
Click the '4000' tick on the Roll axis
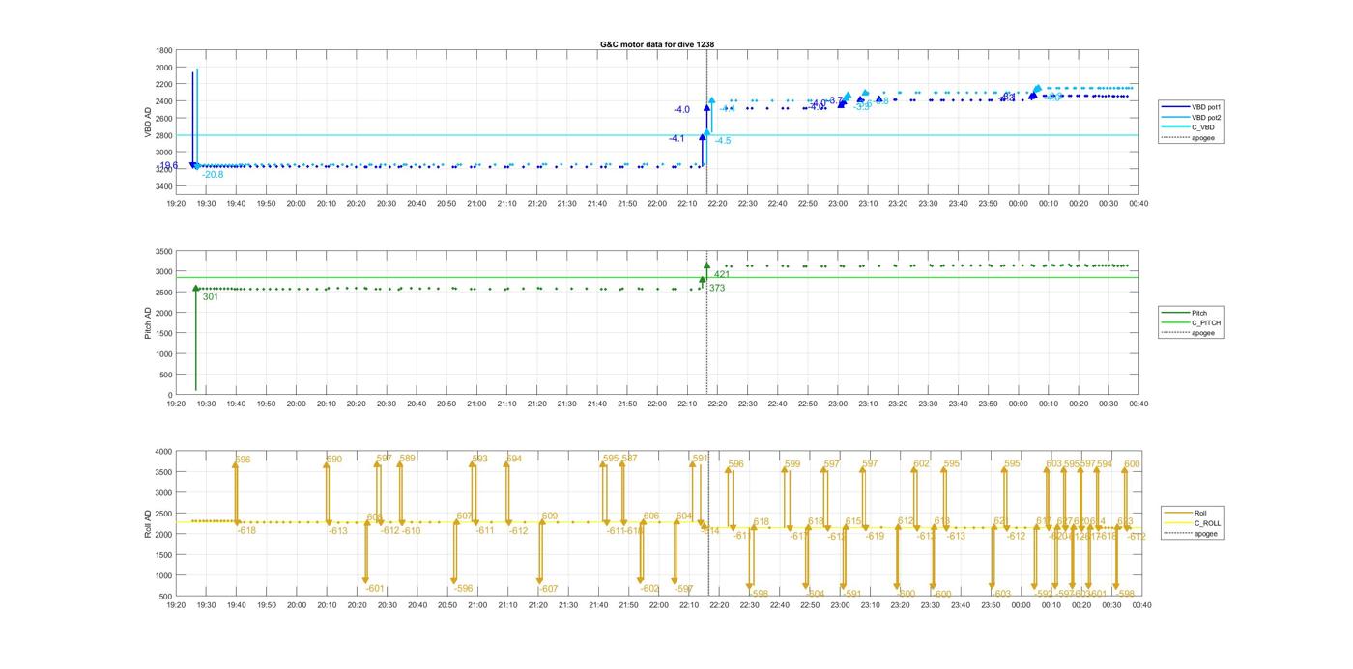tap(164, 452)
